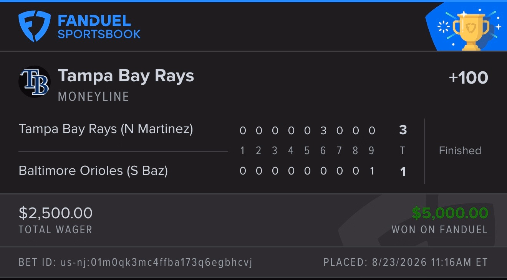Viewport: 507px width, 280px height.
Task: Click the MONEYLINE bet type label
Action: coord(93,96)
